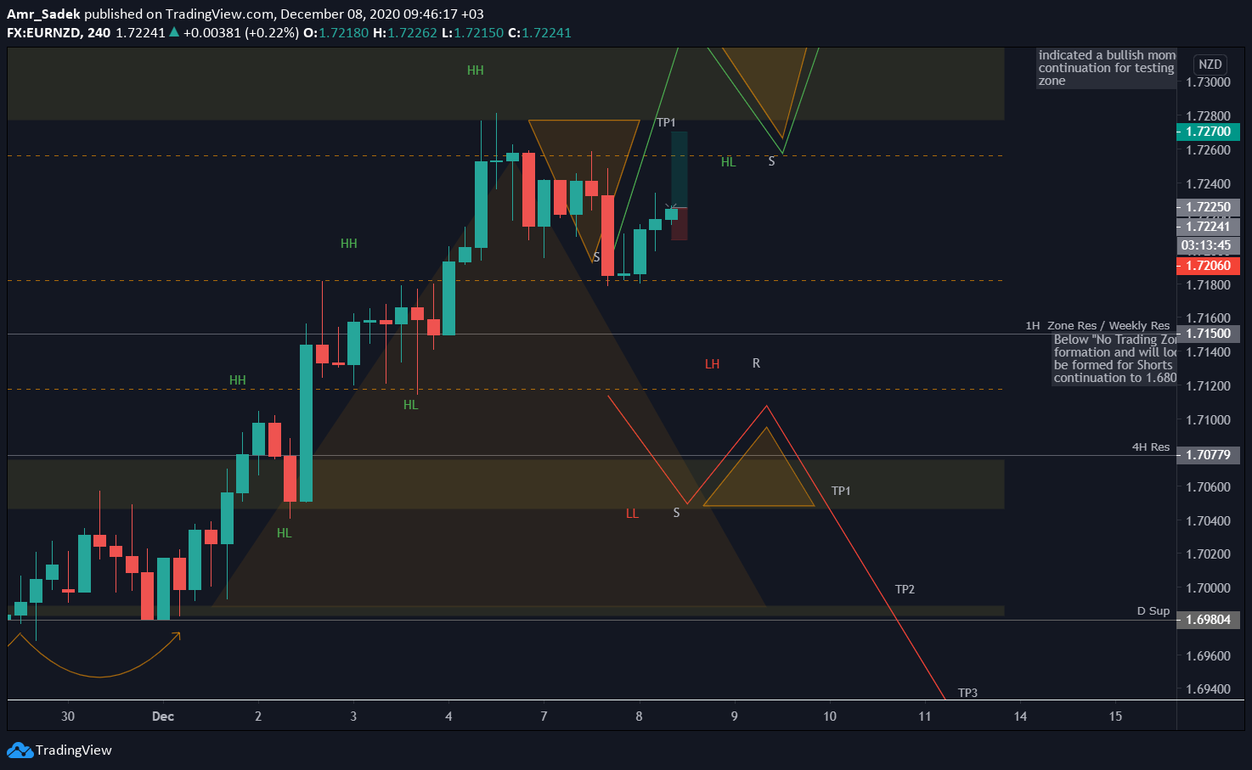Select the 1.71500 price level label
This screenshot has width=1252, height=770.
tap(1208, 334)
